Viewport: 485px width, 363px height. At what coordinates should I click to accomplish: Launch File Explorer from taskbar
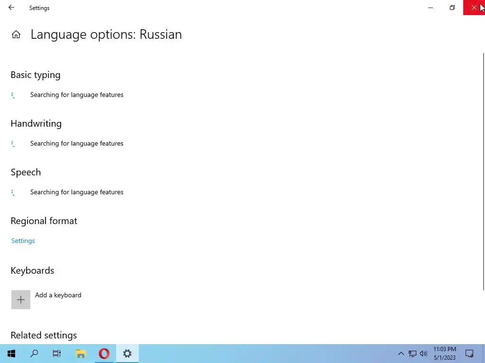coord(81,354)
